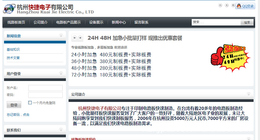
Task: Go to the 电路板产品展示 menu item
Action: (68, 22)
